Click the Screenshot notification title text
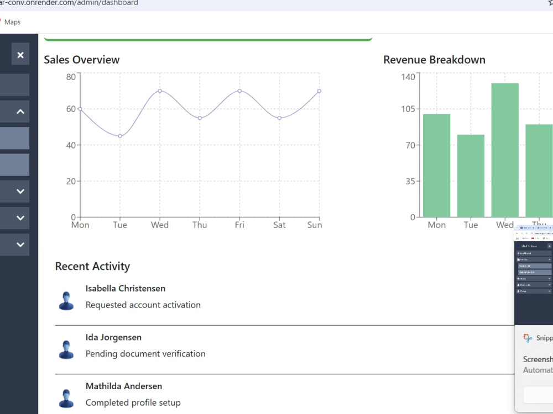 coord(538,359)
